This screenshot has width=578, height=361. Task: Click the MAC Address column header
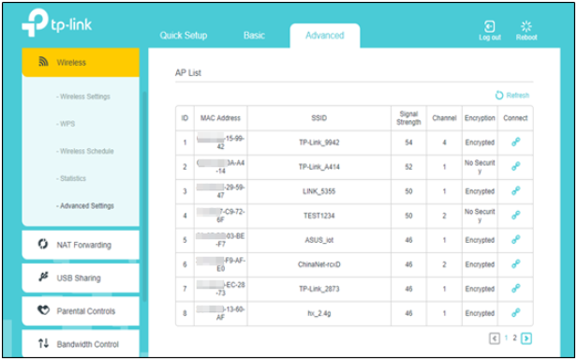click(x=220, y=118)
